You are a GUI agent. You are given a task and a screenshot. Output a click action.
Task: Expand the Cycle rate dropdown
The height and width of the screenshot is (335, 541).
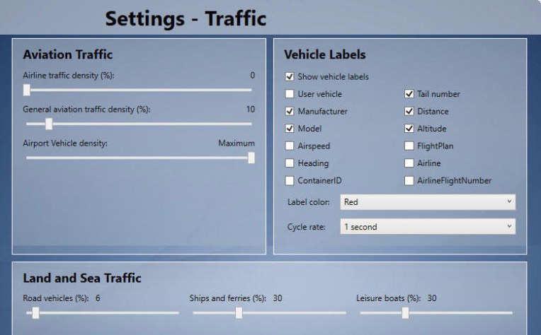[428, 227]
